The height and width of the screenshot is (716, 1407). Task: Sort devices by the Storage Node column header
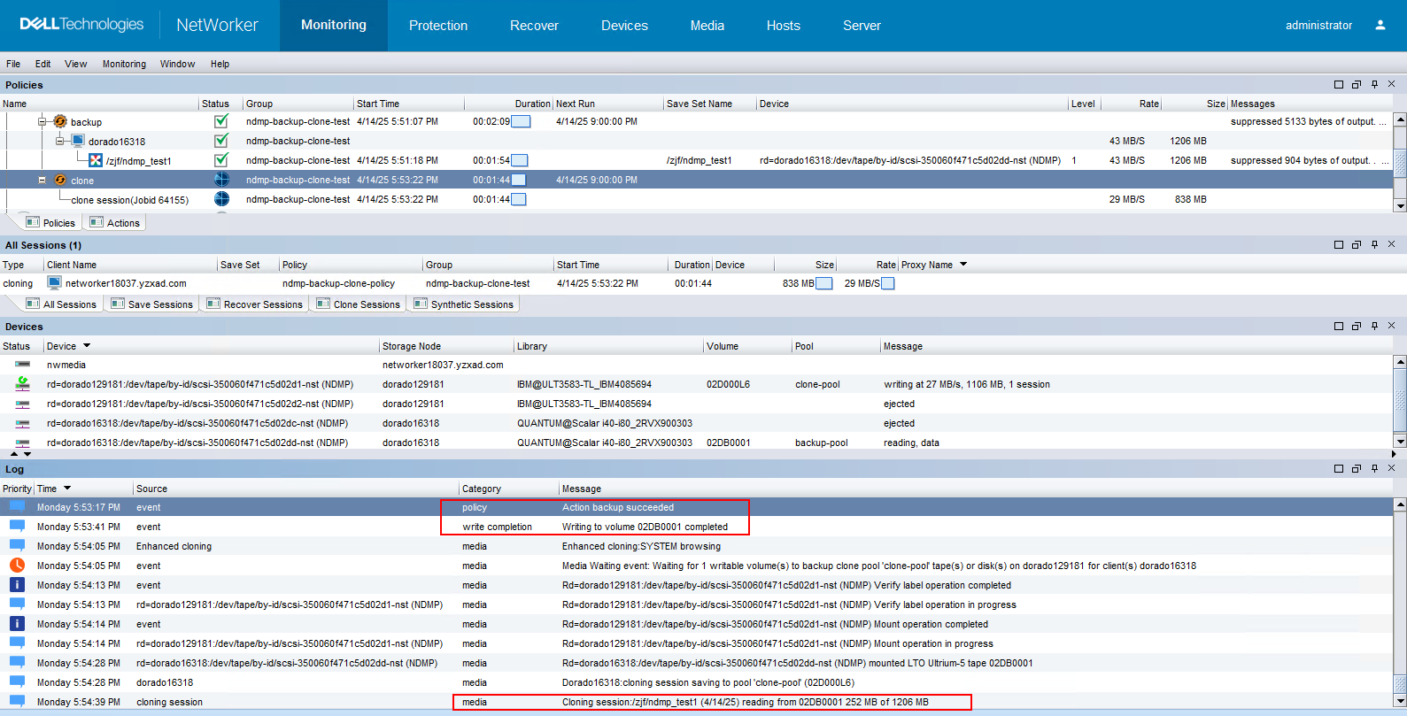pos(446,346)
